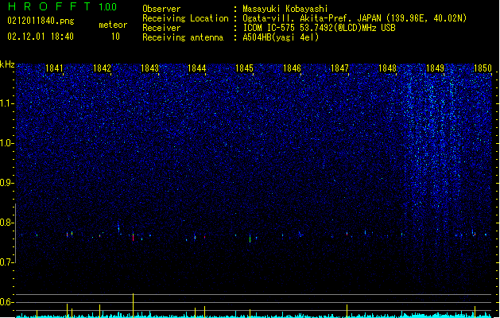Click the 1845 time axis marker
The image size is (500, 318).
[244, 68]
